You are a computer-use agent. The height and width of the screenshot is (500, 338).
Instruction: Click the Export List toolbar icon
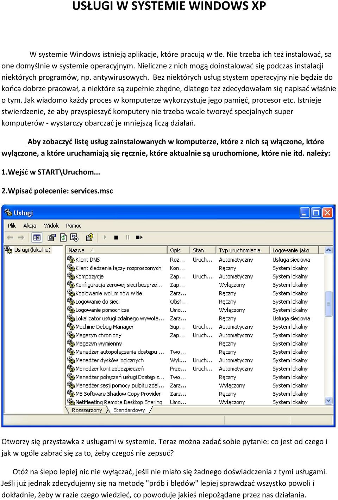75,238
